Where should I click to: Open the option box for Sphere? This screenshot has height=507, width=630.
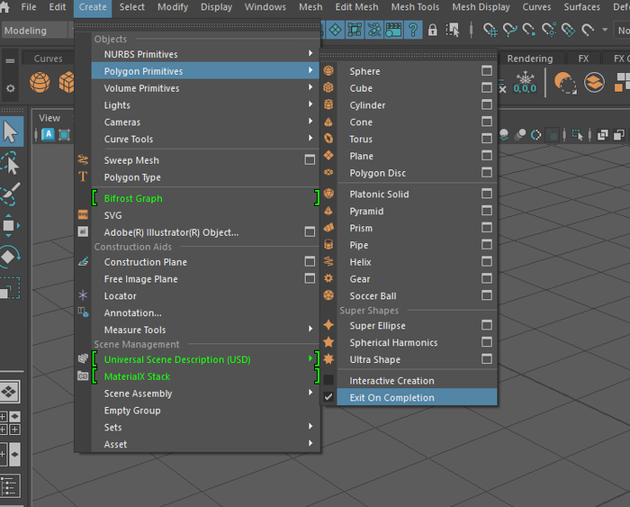[x=487, y=71]
